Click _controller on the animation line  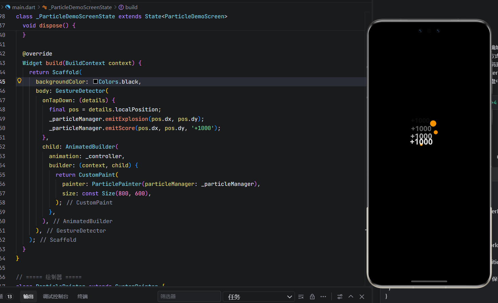point(104,156)
